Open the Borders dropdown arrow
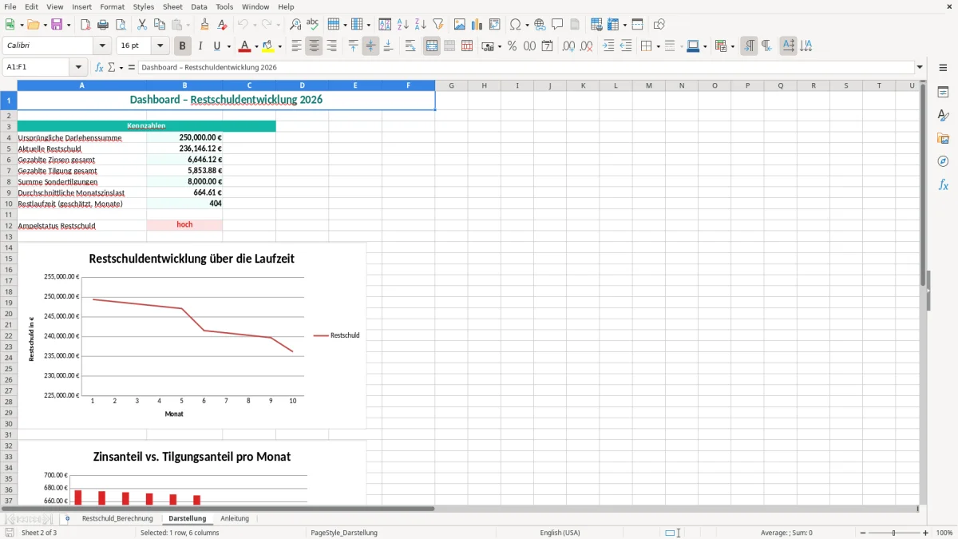The width and height of the screenshot is (958, 539). click(x=658, y=46)
